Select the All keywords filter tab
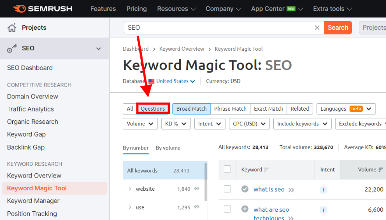The height and width of the screenshot is (220, 386). 130,109
